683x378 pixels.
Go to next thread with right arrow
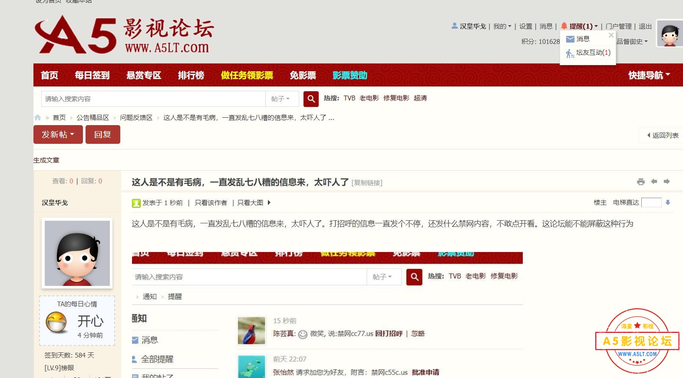(x=667, y=182)
